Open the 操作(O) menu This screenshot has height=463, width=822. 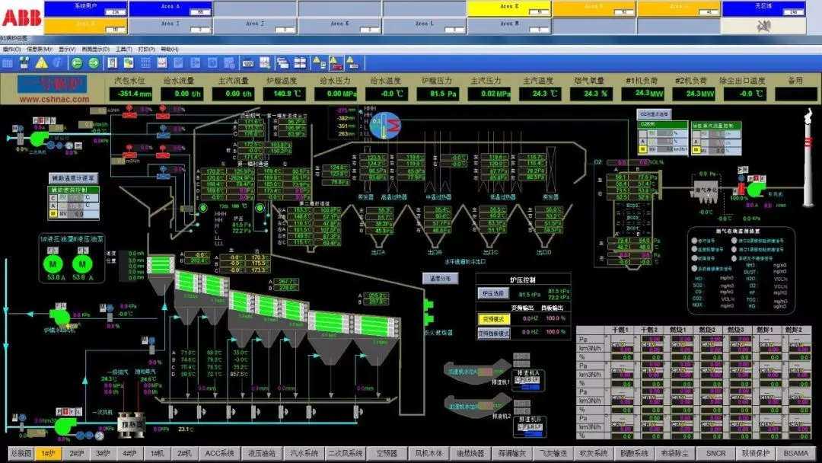11,49
